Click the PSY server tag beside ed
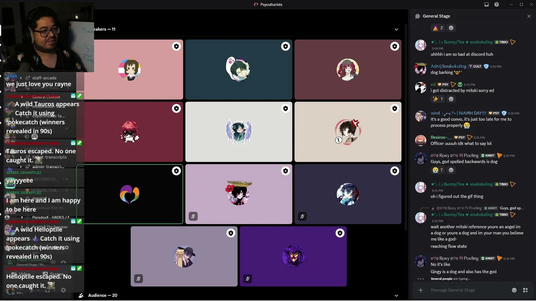Screen dimensions: 536x301 pyautogui.click(x=443, y=84)
